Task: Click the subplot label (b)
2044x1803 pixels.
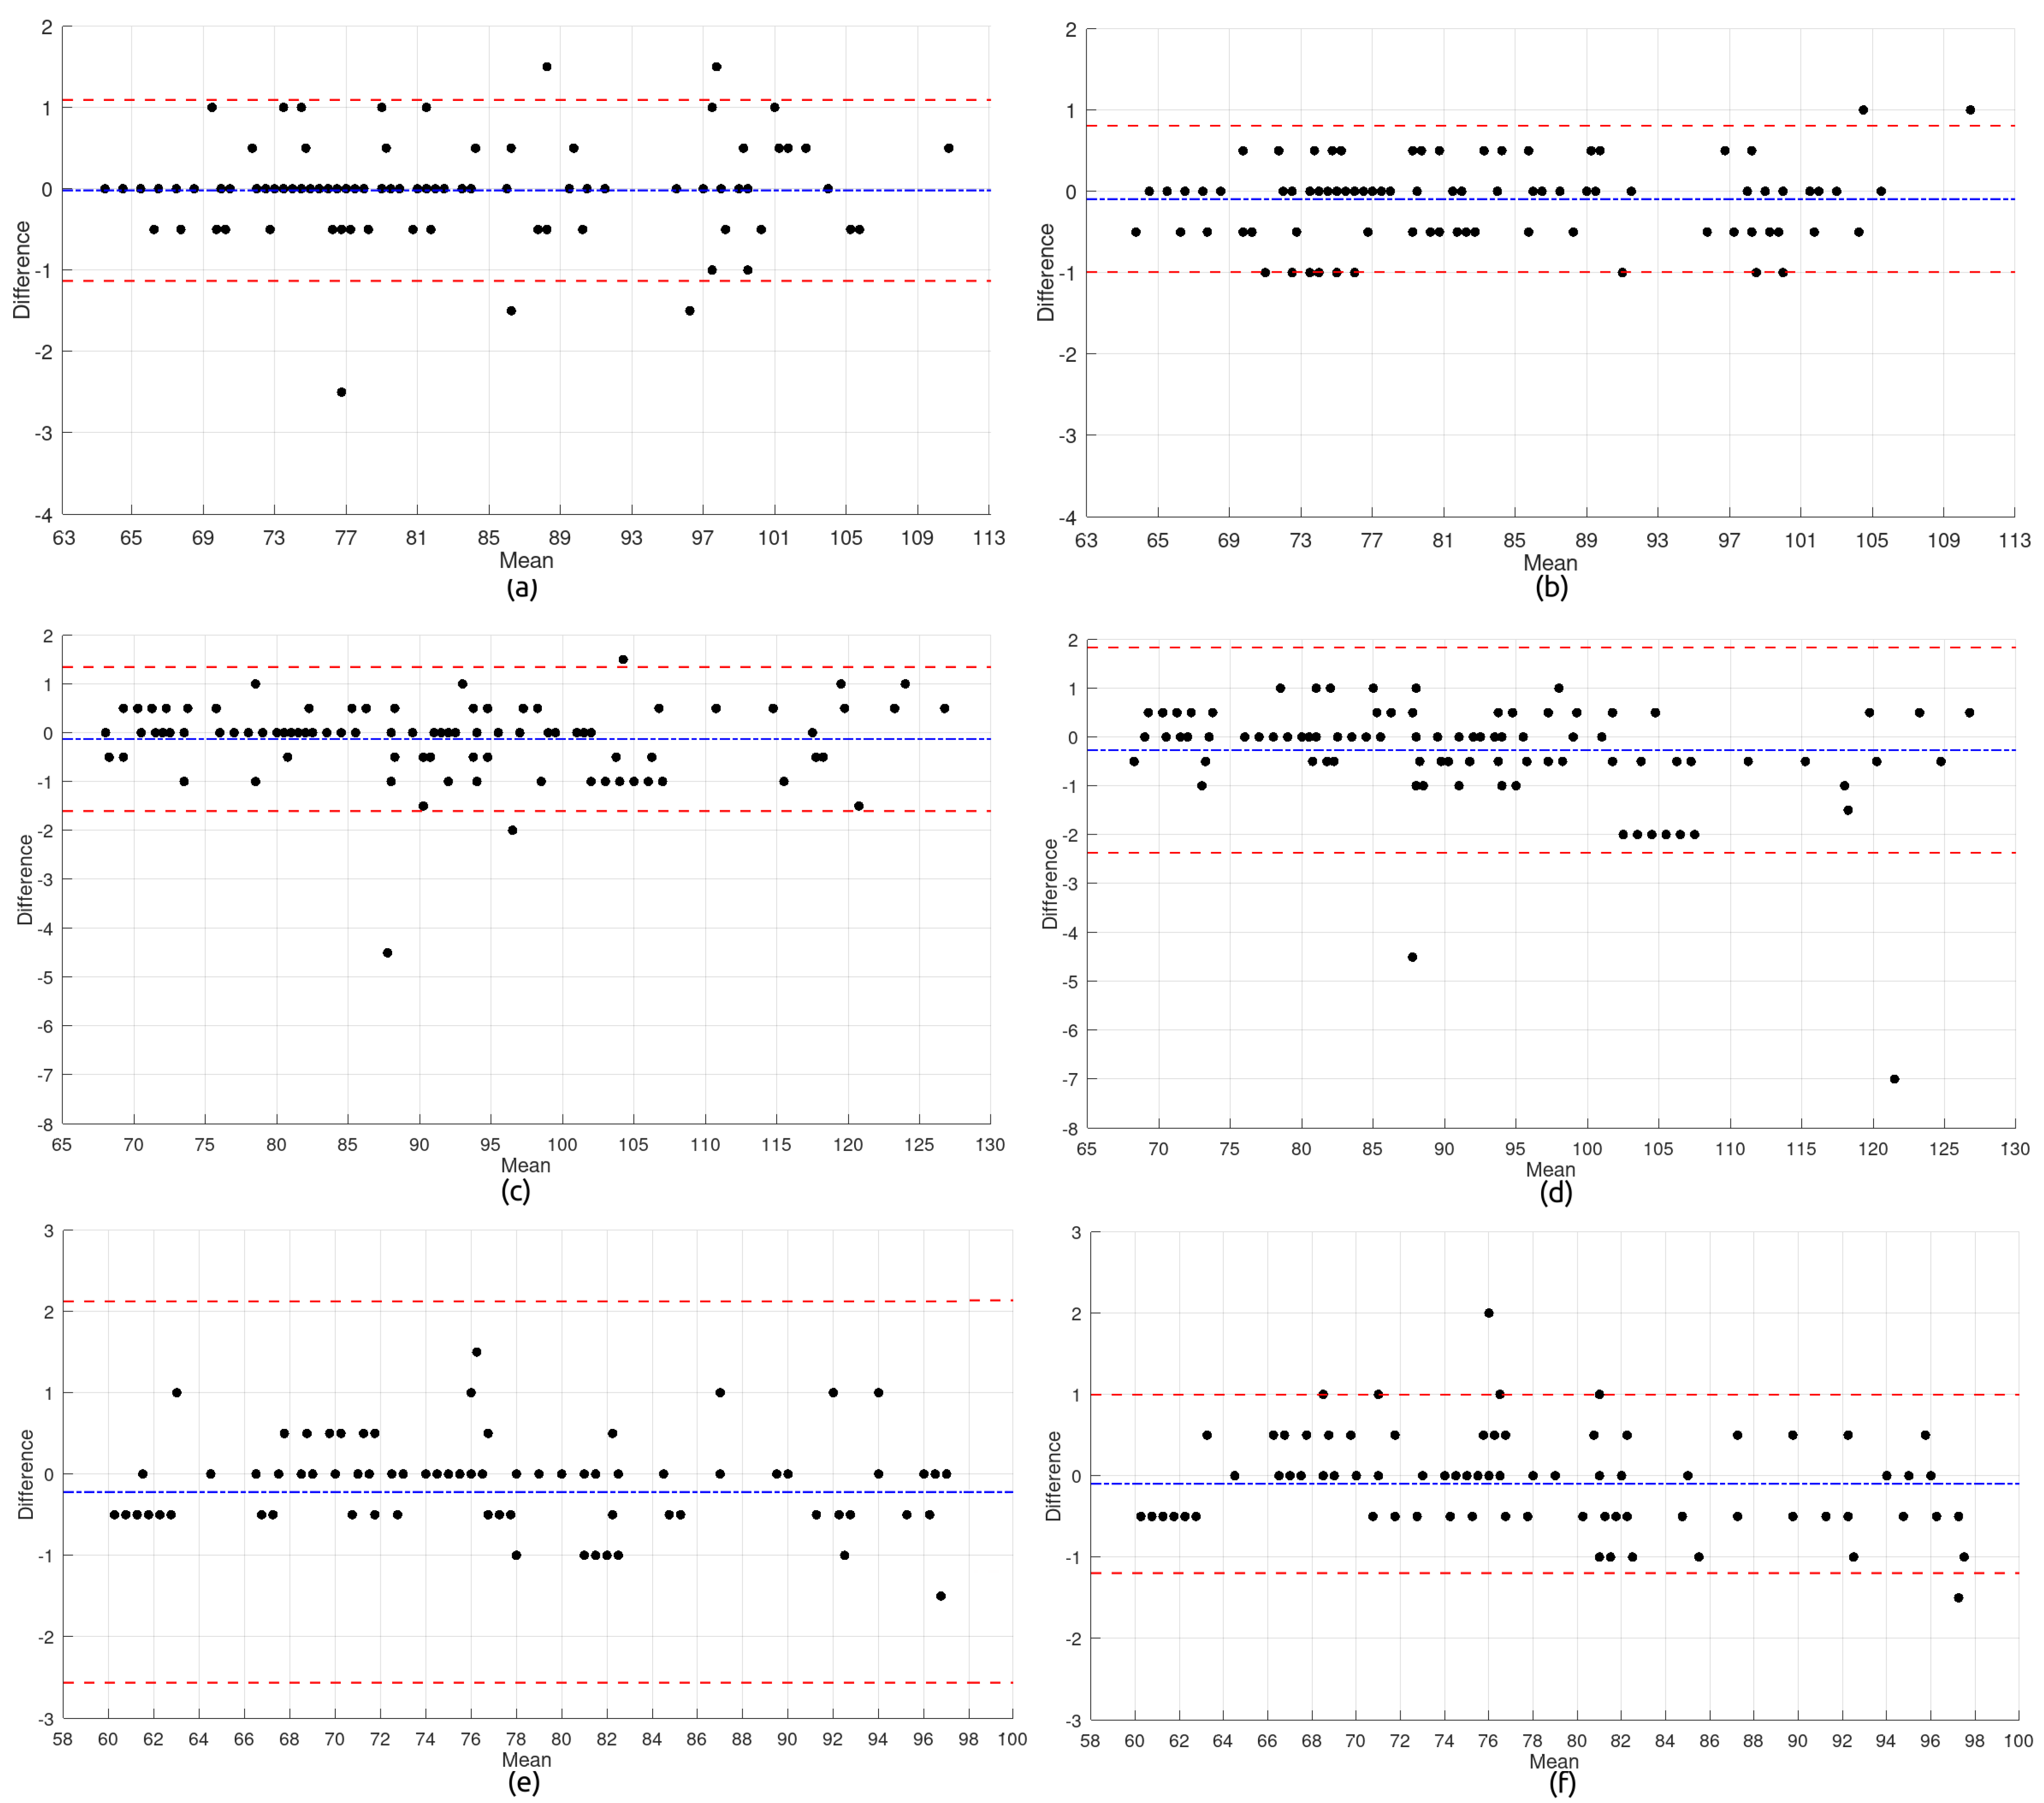Action: coord(1551,588)
